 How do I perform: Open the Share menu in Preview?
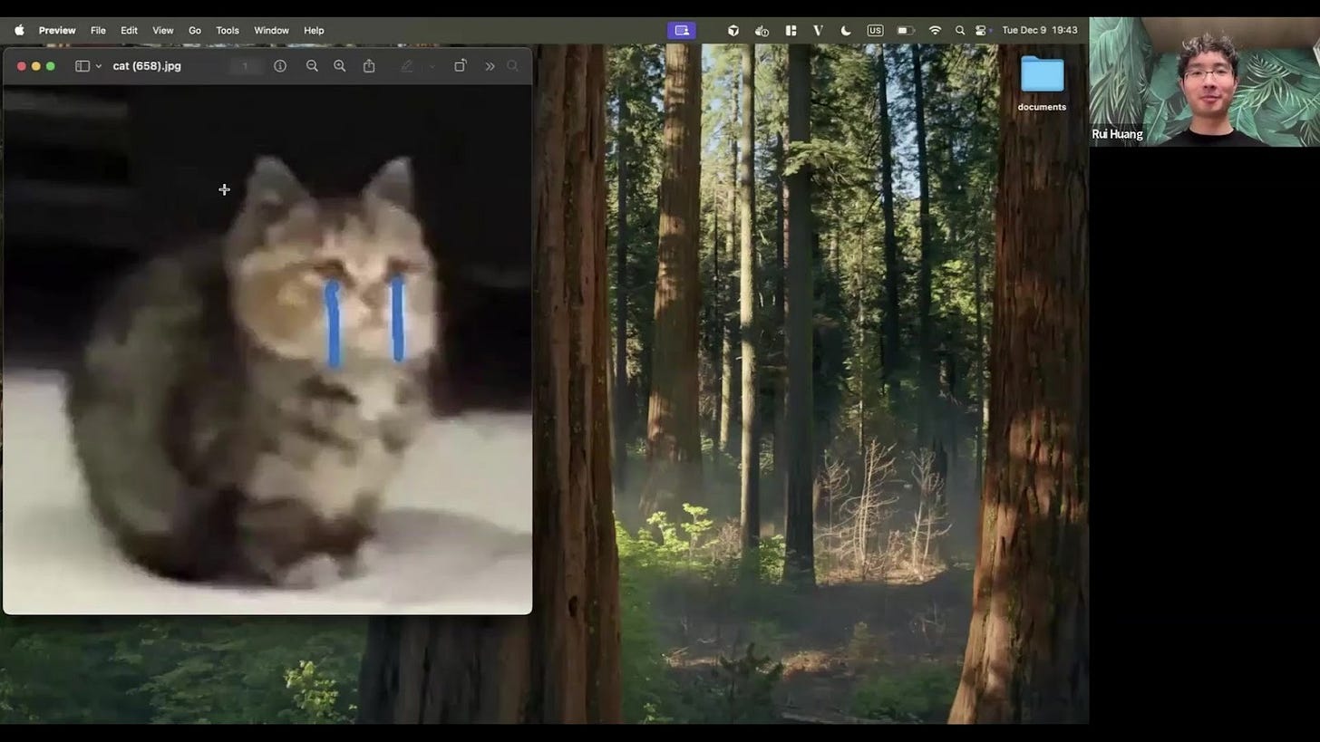click(x=369, y=65)
